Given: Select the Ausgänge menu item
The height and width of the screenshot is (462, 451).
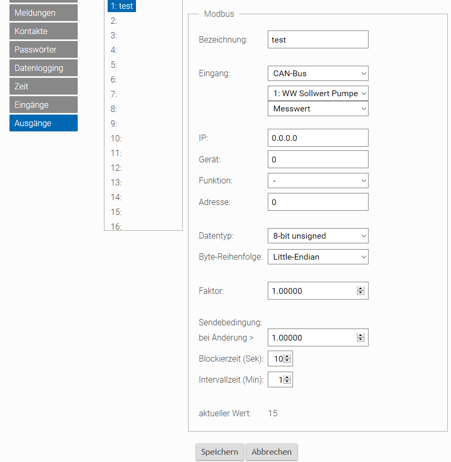Looking at the screenshot, I should click(x=44, y=123).
